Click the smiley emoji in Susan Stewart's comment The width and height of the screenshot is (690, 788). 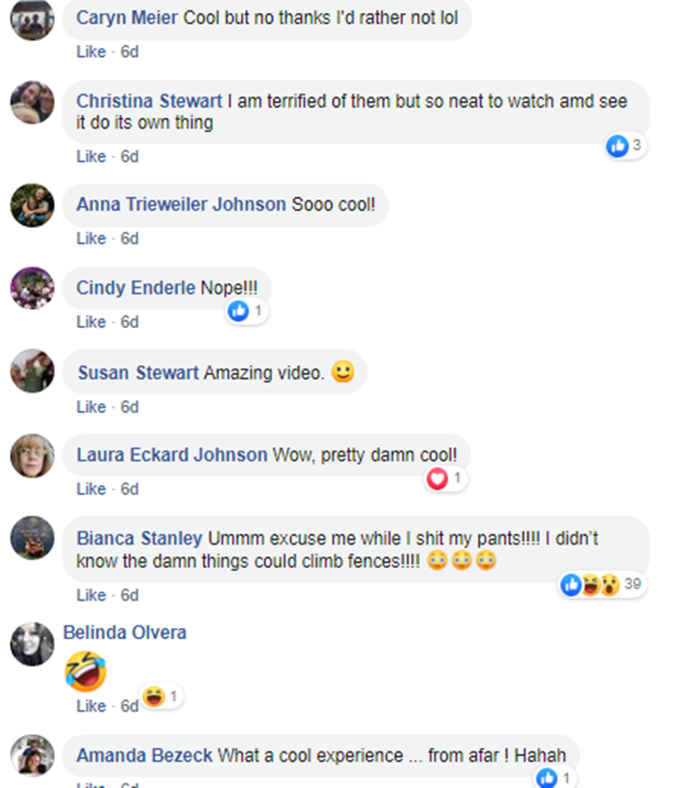click(342, 371)
